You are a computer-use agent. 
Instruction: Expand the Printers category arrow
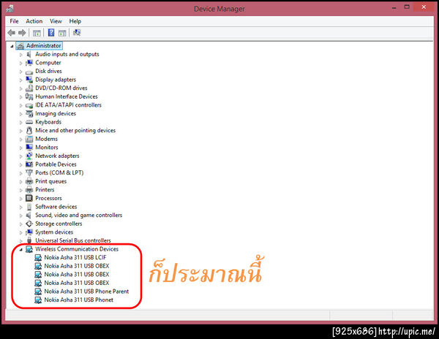pos(20,190)
